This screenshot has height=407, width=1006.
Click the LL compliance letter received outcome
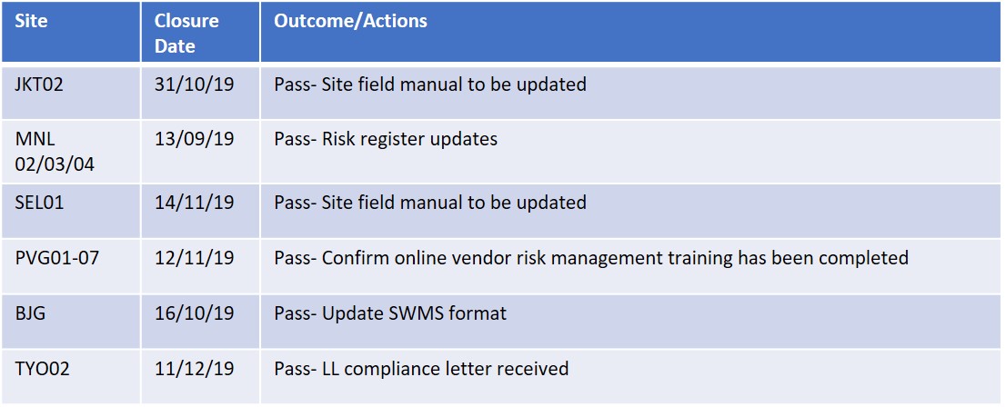point(421,369)
